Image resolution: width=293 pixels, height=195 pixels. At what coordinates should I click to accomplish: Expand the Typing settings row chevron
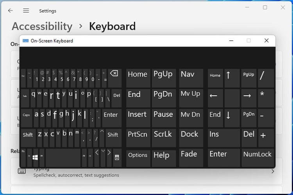[273, 171]
